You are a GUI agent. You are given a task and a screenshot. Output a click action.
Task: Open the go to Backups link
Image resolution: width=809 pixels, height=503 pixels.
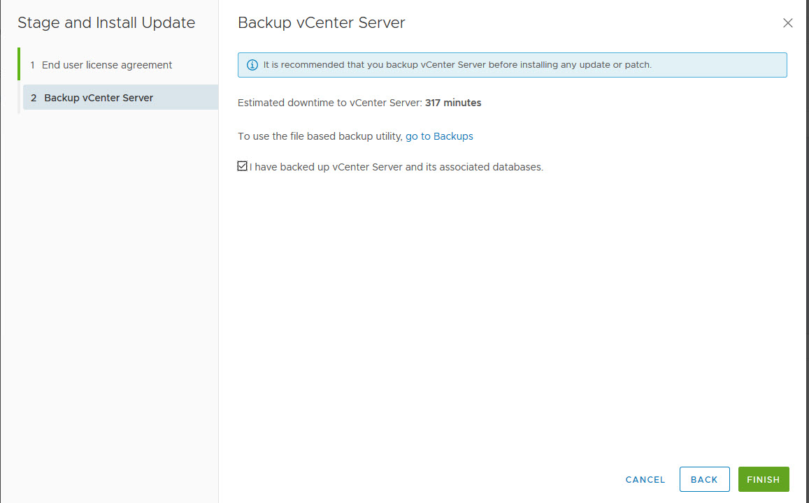[439, 136]
